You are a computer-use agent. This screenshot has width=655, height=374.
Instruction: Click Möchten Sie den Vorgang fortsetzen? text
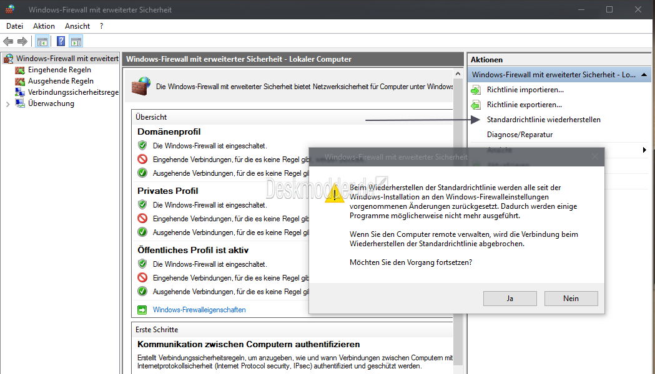point(411,262)
